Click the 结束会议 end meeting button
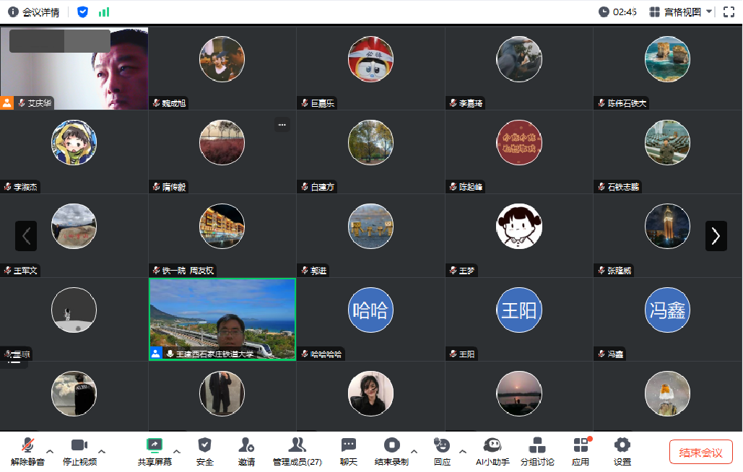The image size is (743, 472). coord(700,452)
